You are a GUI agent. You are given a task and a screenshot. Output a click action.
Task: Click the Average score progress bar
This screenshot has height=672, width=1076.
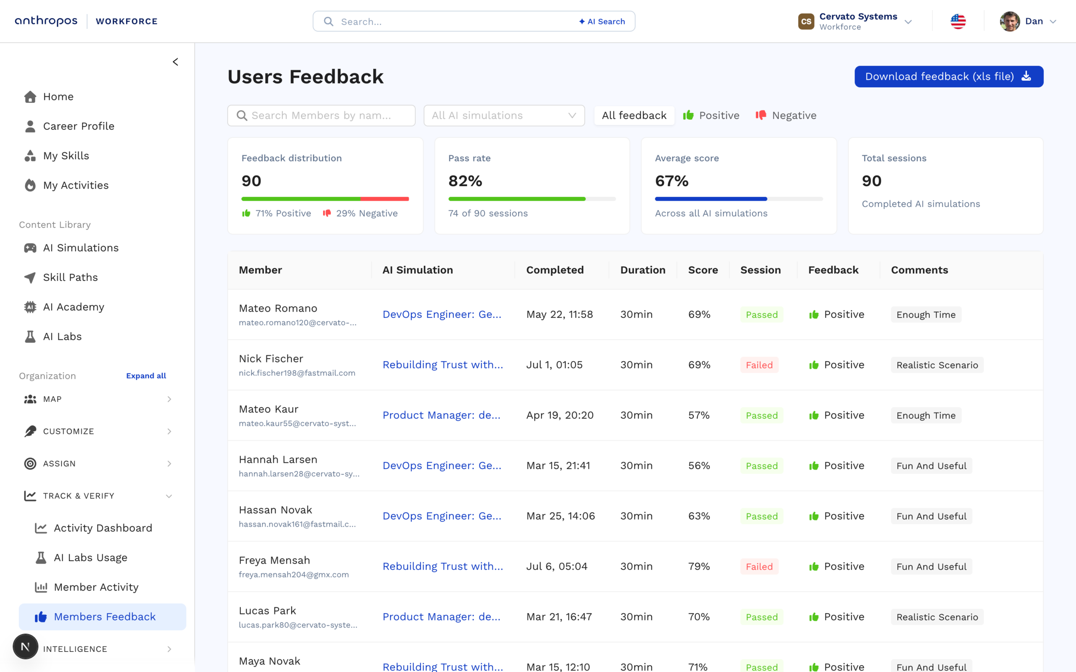tap(738, 199)
